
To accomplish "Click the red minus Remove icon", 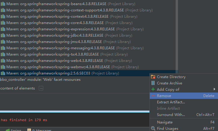I will coord(153,96).
